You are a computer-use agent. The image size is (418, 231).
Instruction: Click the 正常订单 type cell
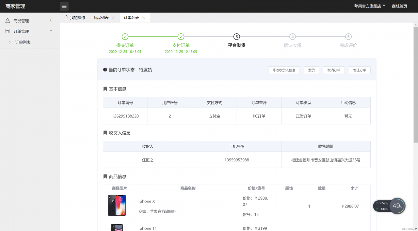tap(304, 116)
